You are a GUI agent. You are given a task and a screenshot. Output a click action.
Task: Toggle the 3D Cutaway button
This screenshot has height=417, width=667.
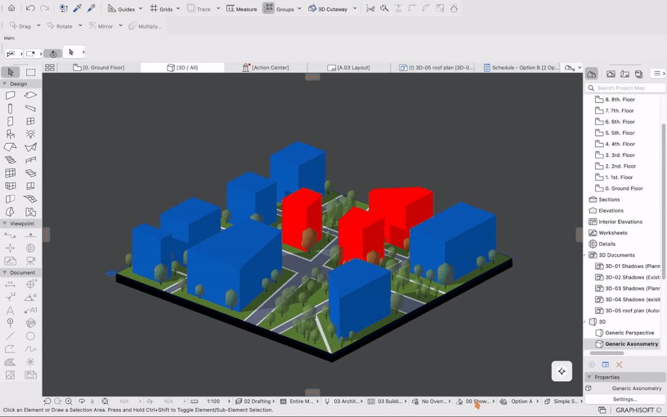pyautogui.click(x=327, y=8)
